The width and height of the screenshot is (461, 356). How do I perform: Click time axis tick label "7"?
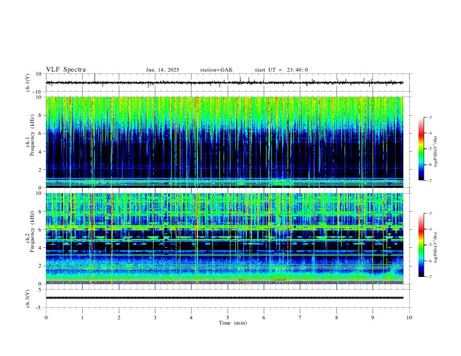[300, 318]
